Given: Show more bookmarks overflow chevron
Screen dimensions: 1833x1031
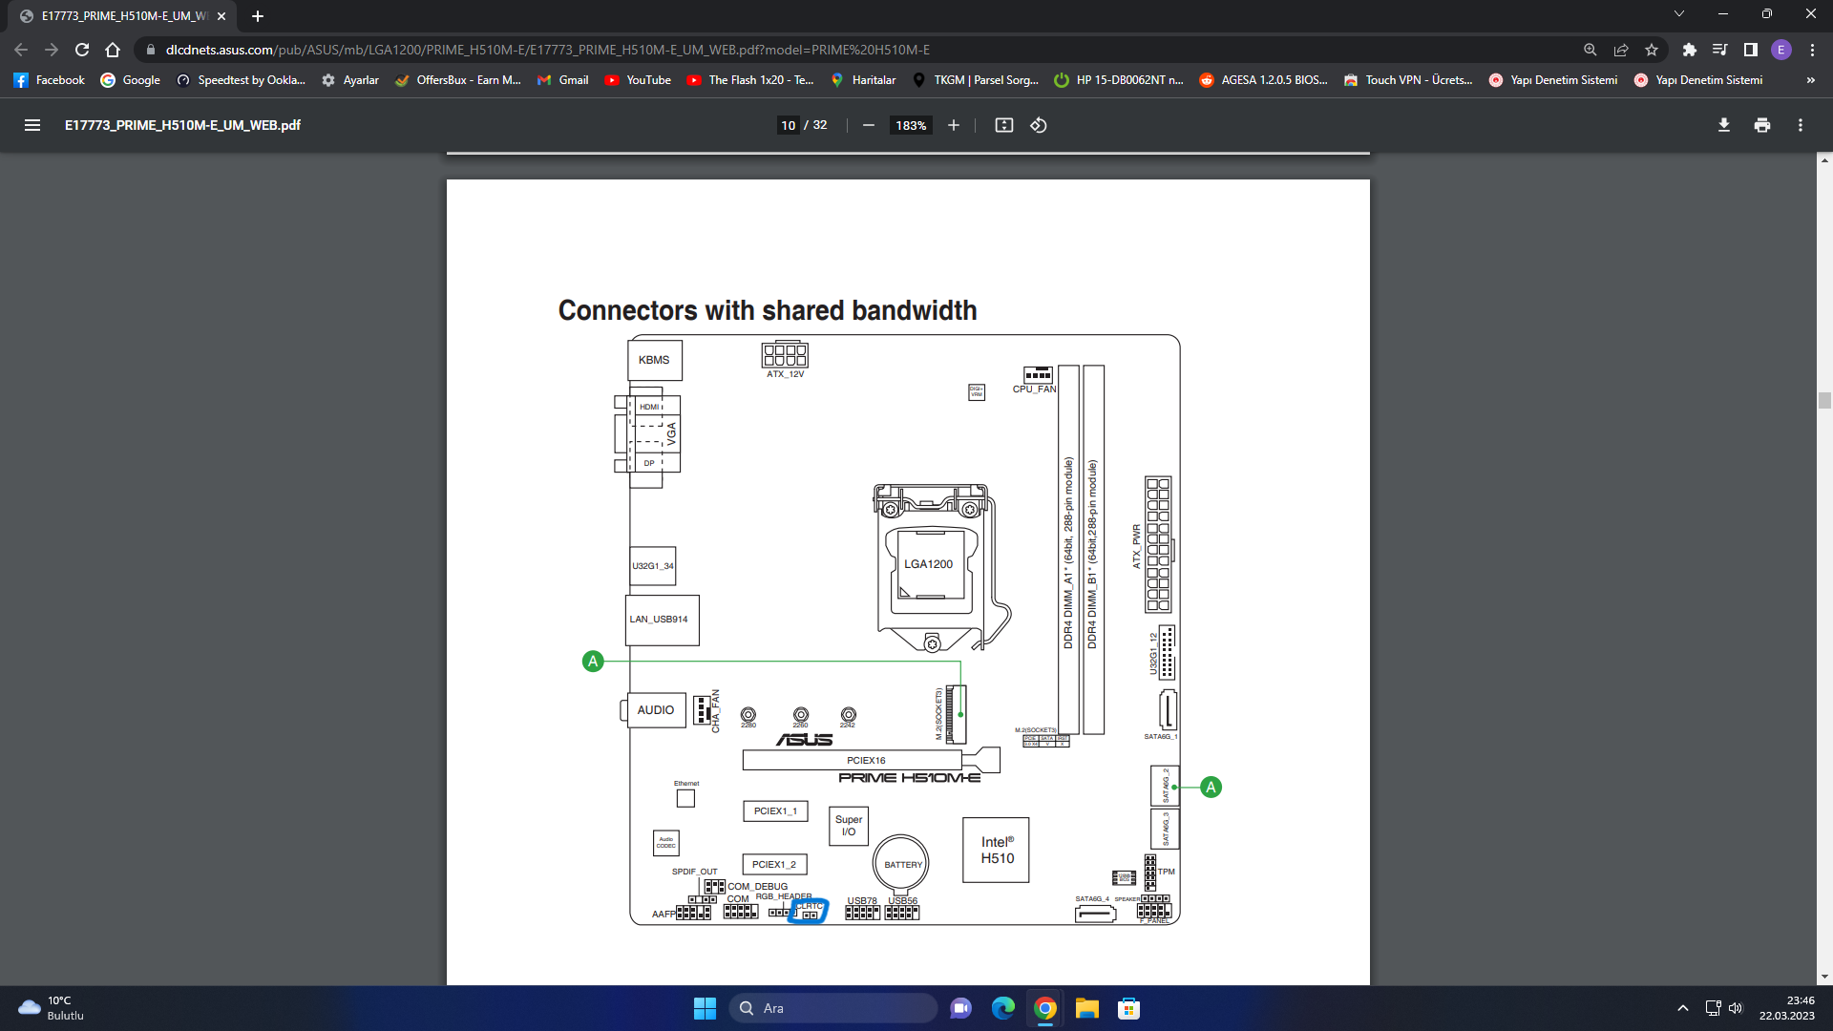Looking at the screenshot, I should (x=1811, y=80).
